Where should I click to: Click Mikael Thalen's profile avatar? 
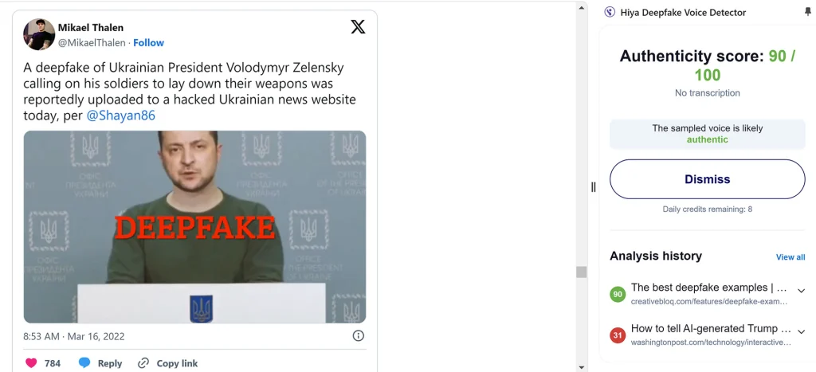pyautogui.click(x=39, y=34)
